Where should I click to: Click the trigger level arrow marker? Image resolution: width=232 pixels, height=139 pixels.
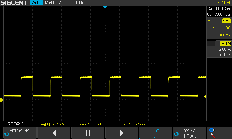(205, 97)
